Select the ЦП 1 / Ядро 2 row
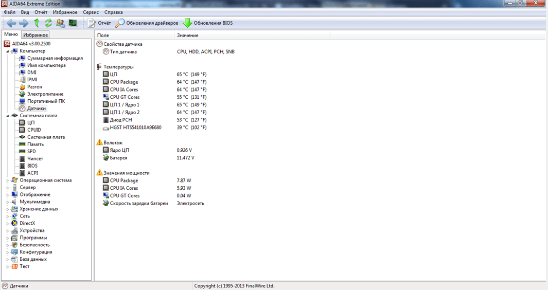 pos(154,112)
